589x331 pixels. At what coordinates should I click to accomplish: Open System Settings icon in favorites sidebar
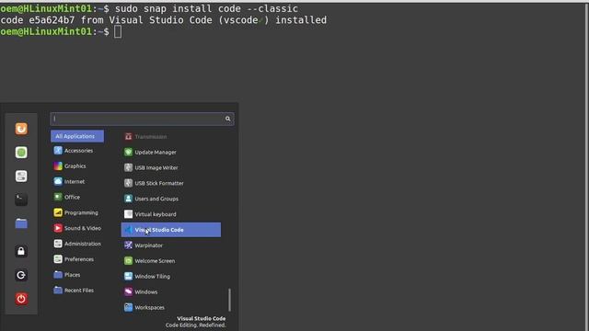[x=21, y=176]
